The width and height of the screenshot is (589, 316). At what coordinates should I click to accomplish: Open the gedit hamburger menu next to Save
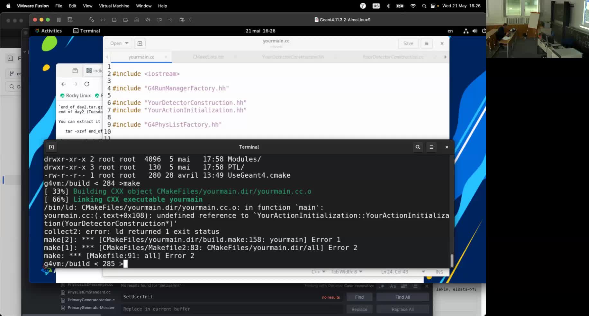tap(426, 43)
